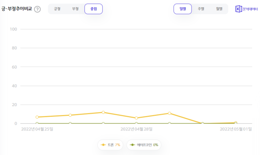
Task: Click the 트론 point on April 28
Action: (x=136, y=118)
